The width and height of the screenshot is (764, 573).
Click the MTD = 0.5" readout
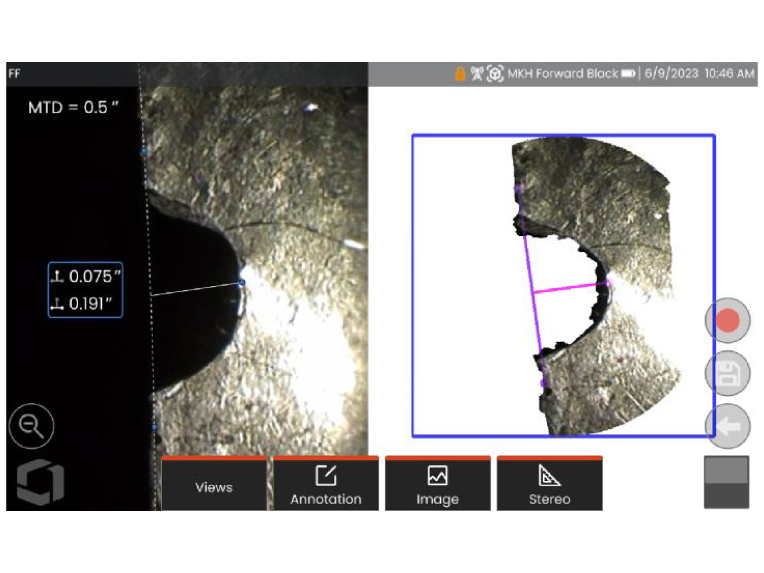(74, 107)
